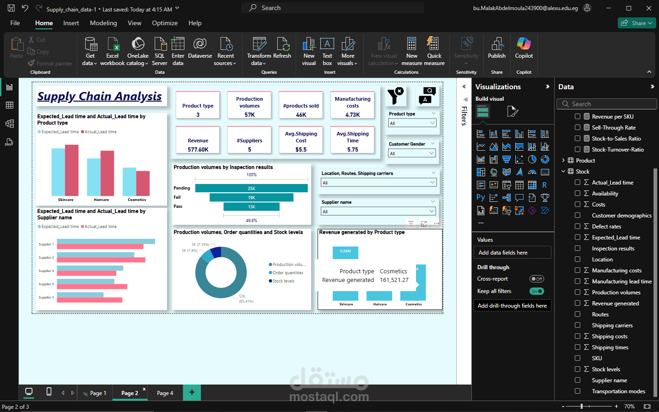
Task: Select the R script visual icon
Action: point(545,185)
